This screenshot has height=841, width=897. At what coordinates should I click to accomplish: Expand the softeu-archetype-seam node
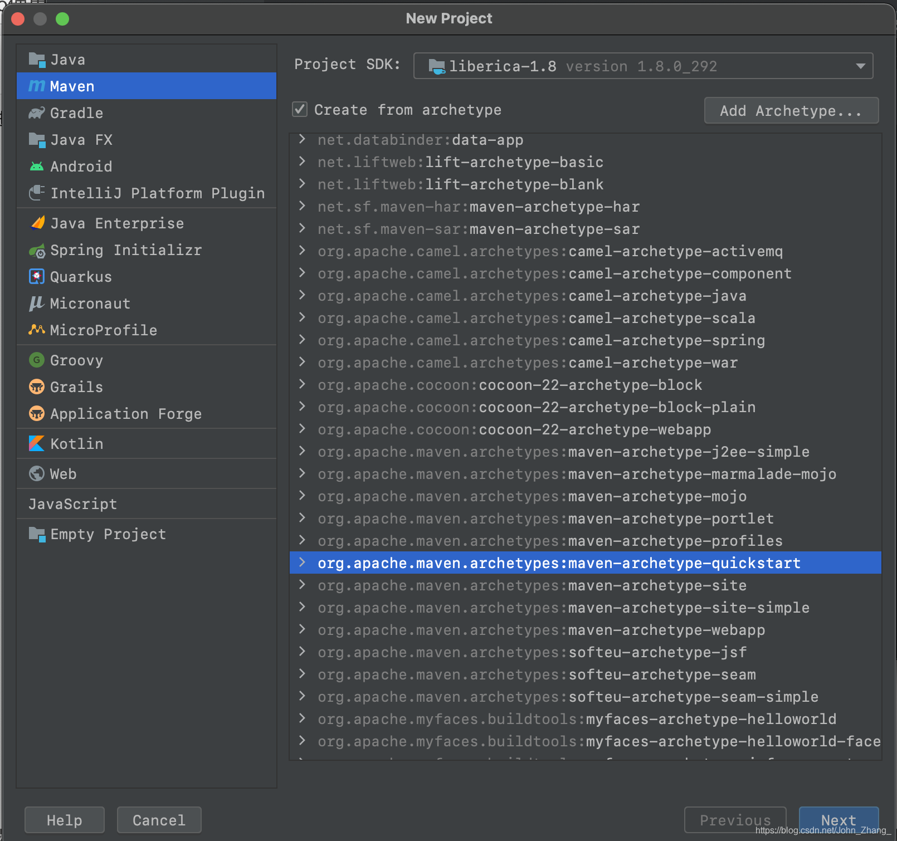[302, 674]
